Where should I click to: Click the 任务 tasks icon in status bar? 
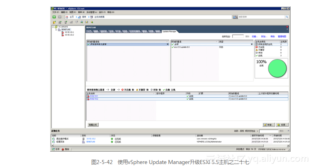[53, 149]
